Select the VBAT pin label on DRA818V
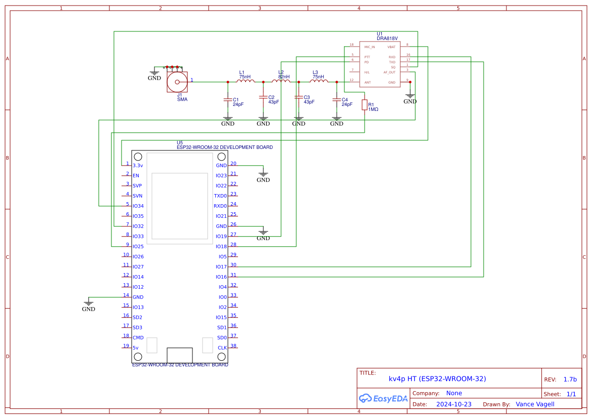The height and width of the screenshot is (419, 592). tap(391, 47)
